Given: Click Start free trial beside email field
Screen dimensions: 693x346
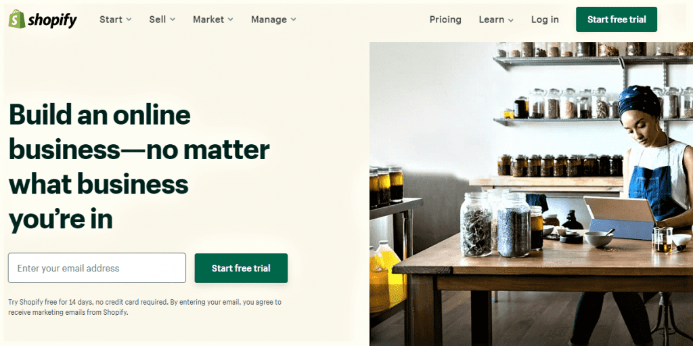Looking at the screenshot, I should tap(241, 268).
